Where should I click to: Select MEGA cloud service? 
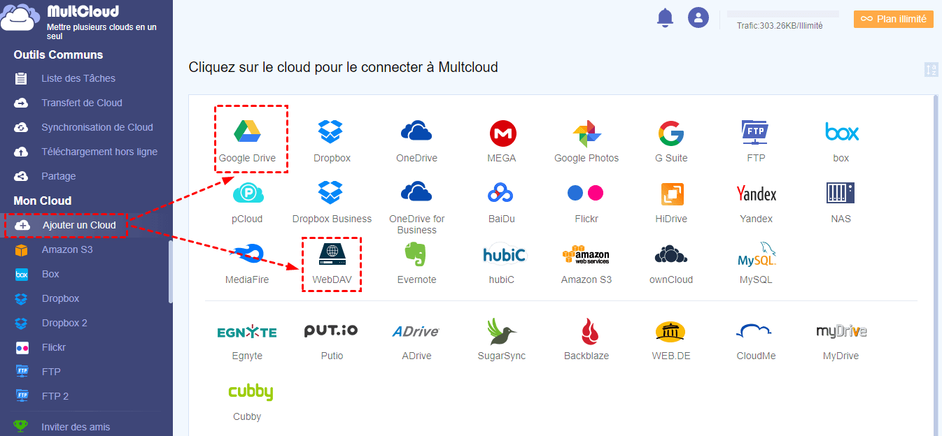[x=502, y=132]
